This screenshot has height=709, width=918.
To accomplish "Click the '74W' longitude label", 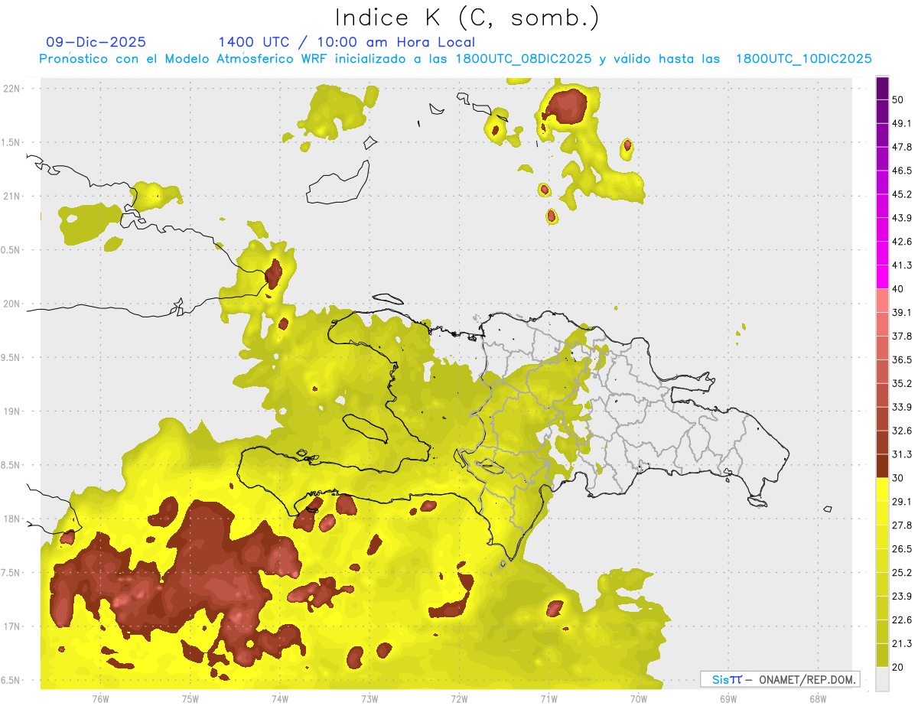I will (279, 699).
